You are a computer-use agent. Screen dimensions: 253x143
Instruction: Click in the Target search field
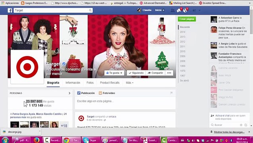click(x=51, y=10)
